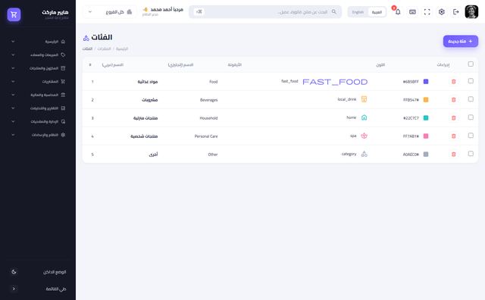This screenshot has width=485, height=300.
Task: Switch the language to English
Action: click(358, 12)
